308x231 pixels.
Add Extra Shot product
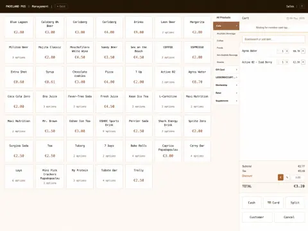tap(19, 77)
